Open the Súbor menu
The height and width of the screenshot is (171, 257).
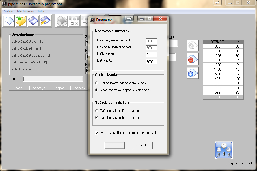(8, 11)
